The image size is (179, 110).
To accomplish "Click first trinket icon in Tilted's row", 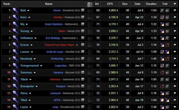I will coord(162,100).
